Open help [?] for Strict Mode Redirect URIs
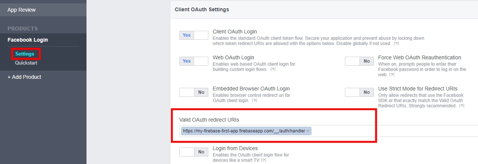 [x=461, y=106]
